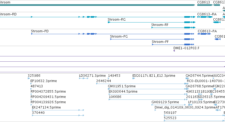Select the Shroom-PG coding feature line
Viewport: 225px width, 122px height.
click(152, 39)
